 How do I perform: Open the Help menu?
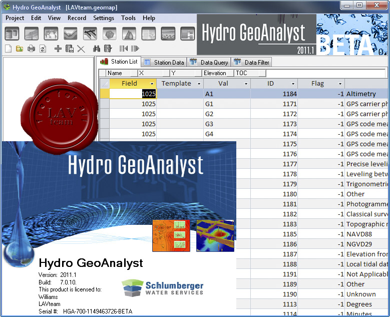(x=149, y=18)
